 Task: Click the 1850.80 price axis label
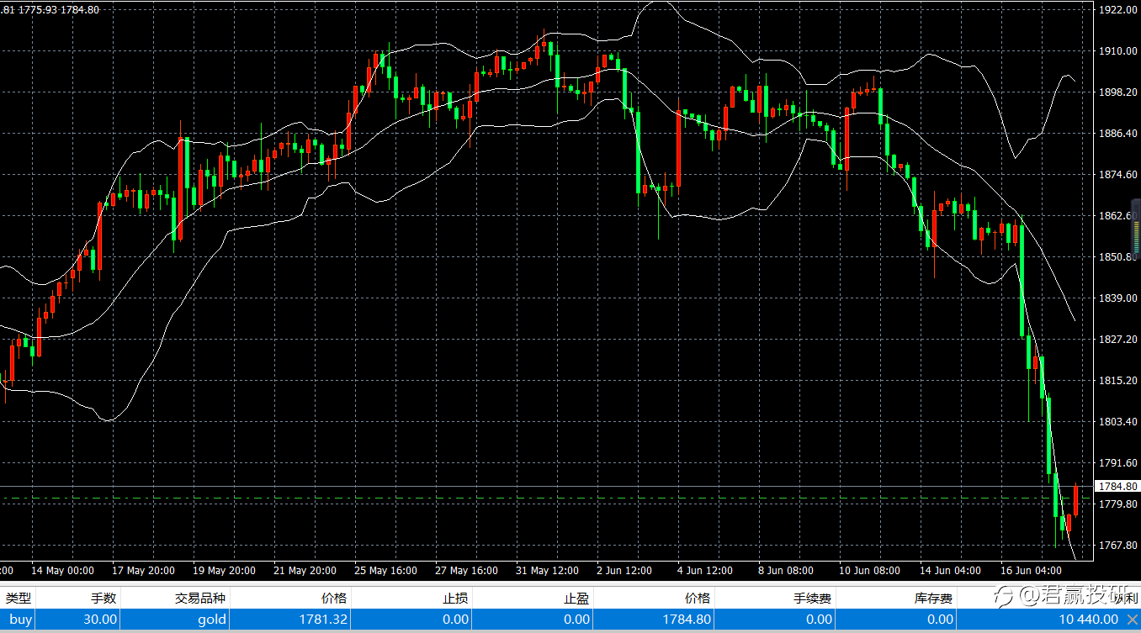[x=1118, y=257]
